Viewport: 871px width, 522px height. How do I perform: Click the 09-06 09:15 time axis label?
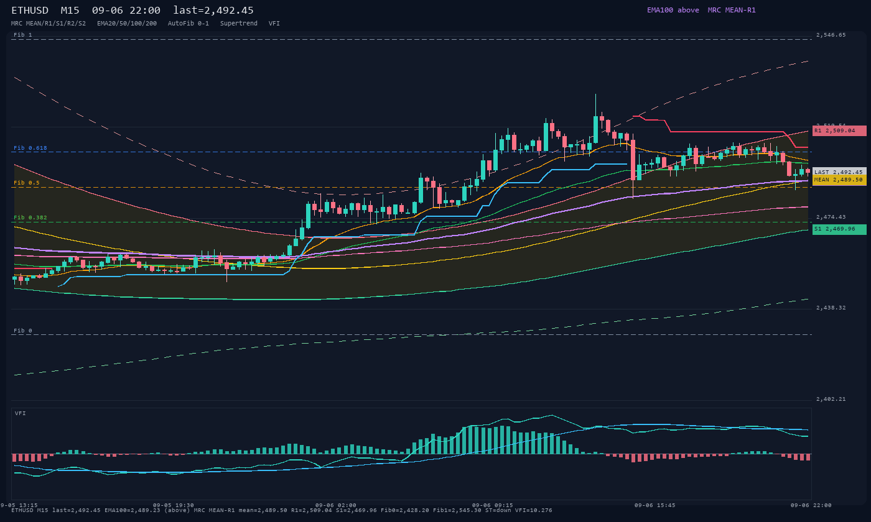tap(493, 505)
